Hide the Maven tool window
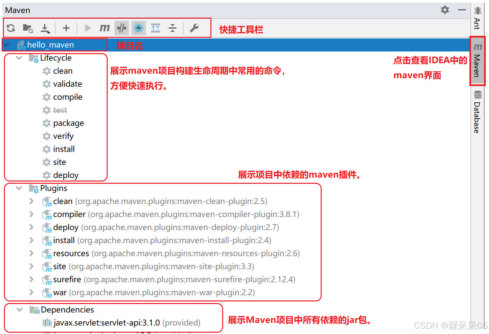The width and height of the screenshot is (489, 334). pyautogui.click(x=462, y=10)
